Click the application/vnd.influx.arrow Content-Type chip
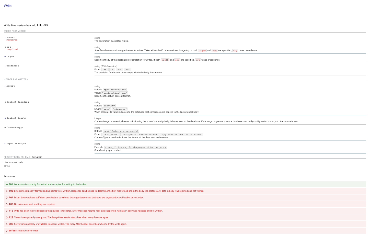The height and width of the screenshot is (237, 370). 181,134
